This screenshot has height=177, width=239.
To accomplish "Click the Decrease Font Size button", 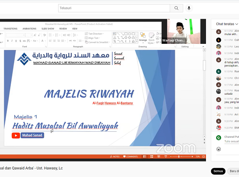I will [39, 35].
